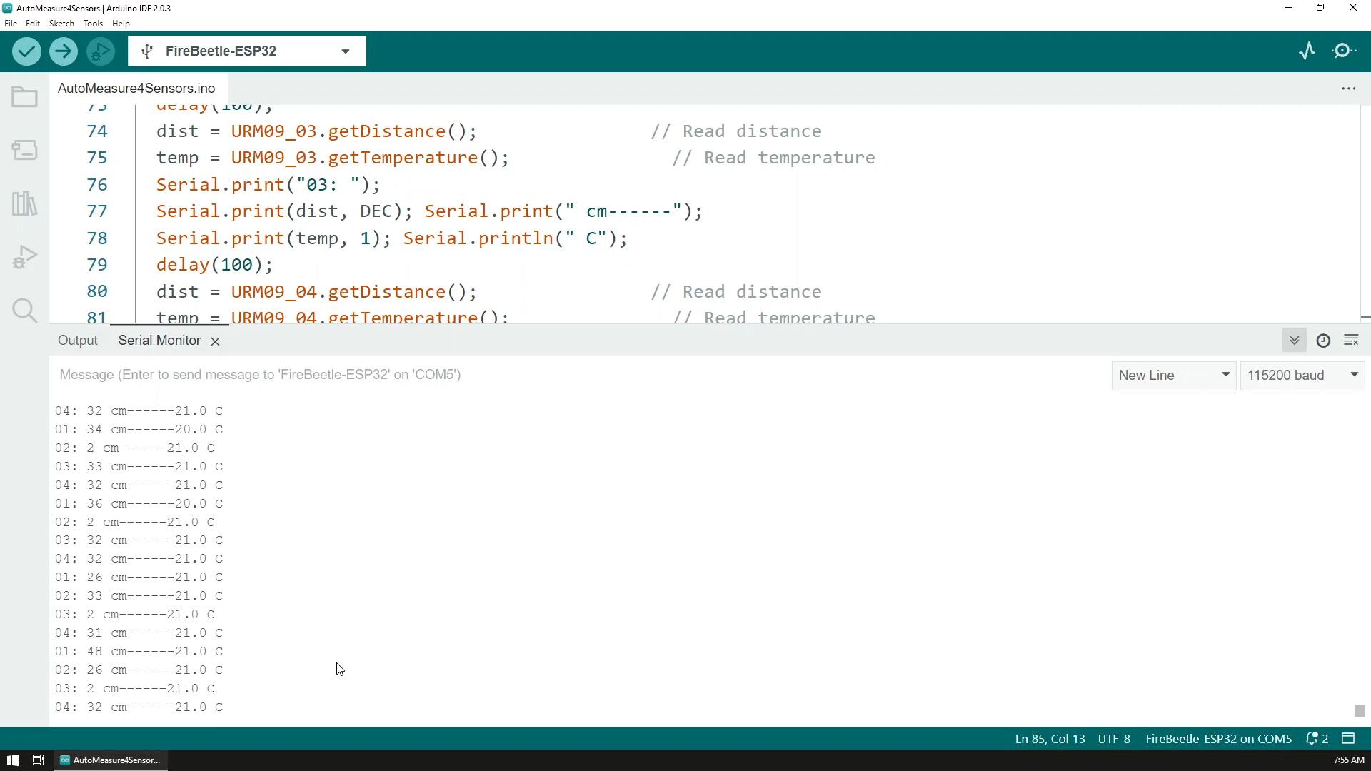Close the Serial Monitor tab

[215, 341]
